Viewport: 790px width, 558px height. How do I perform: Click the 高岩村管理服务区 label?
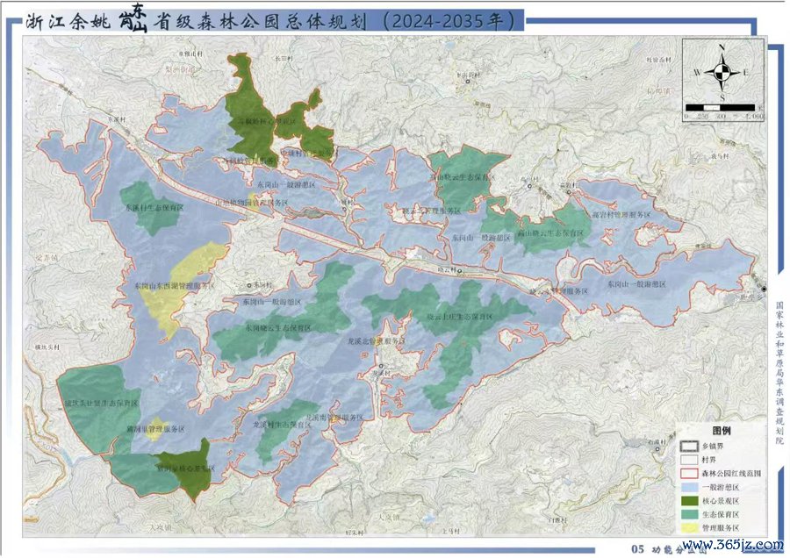[621, 215]
